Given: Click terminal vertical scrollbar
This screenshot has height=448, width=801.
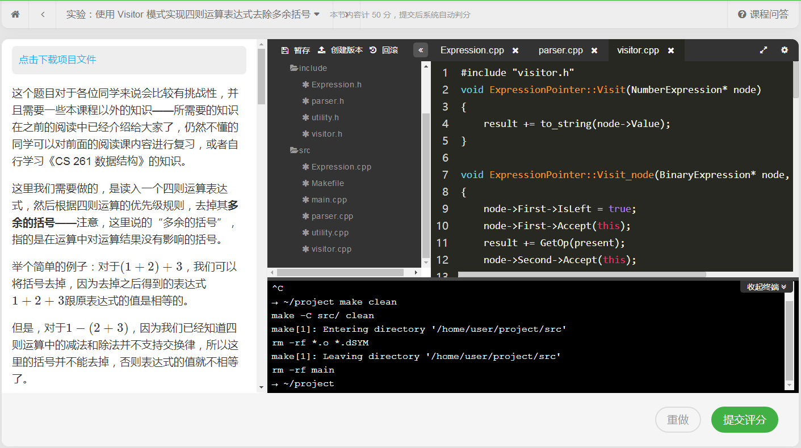Looking at the screenshot, I should click(x=789, y=340).
